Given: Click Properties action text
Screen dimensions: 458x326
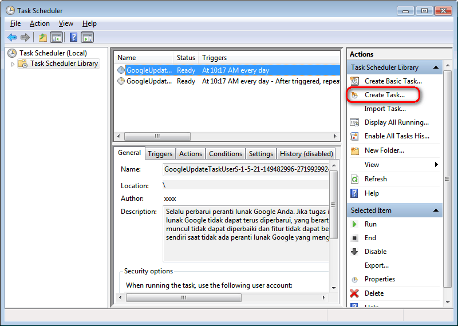Looking at the screenshot, I should point(380,279).
